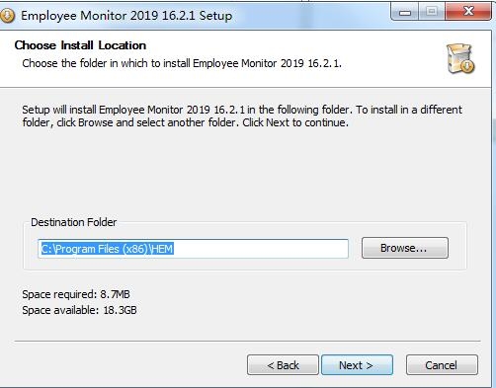Click the 'Choose the folder in which to install' subtitle
The width and height of the screenshot is (496, 388).
(x=182, y=63)
